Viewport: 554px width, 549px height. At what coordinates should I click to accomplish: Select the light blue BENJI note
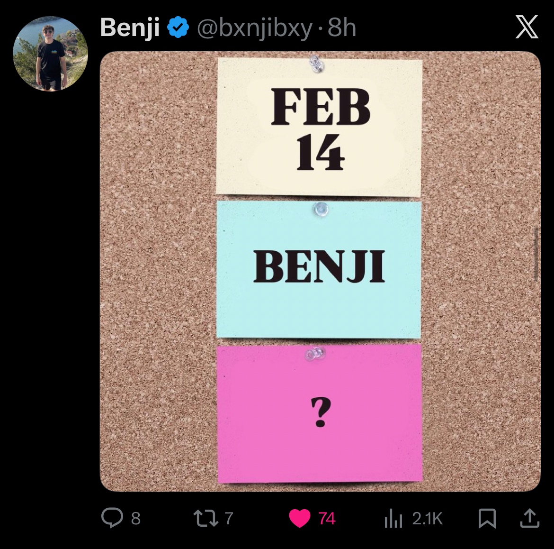tap(319, 269)
